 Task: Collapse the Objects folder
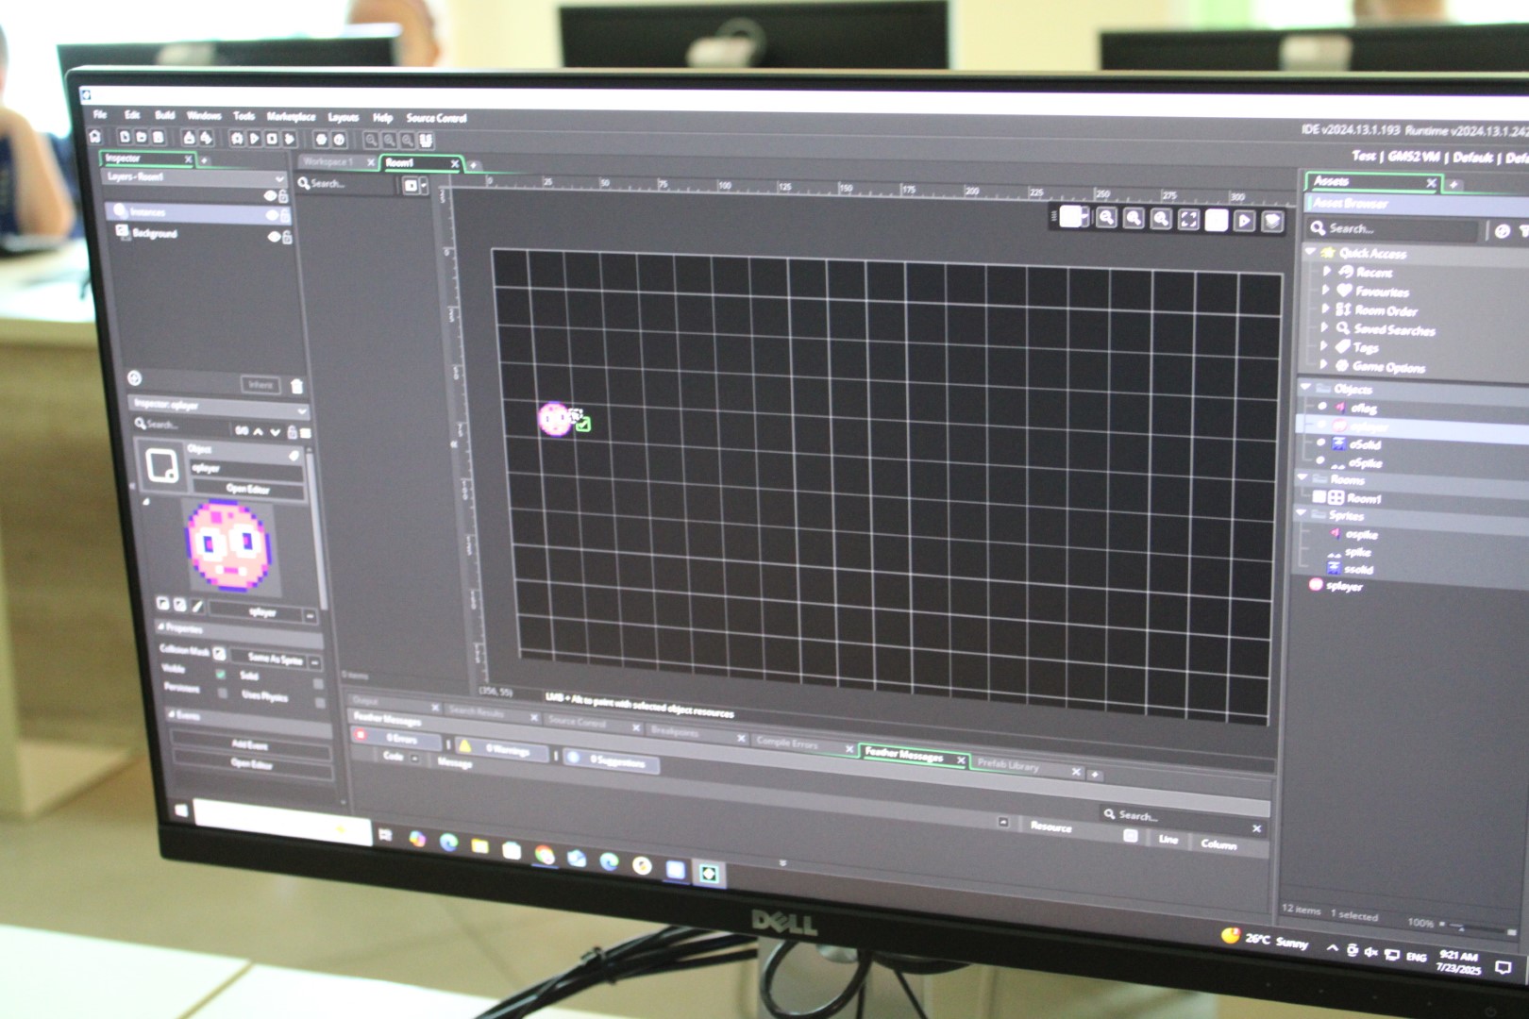pos(1305,387)
